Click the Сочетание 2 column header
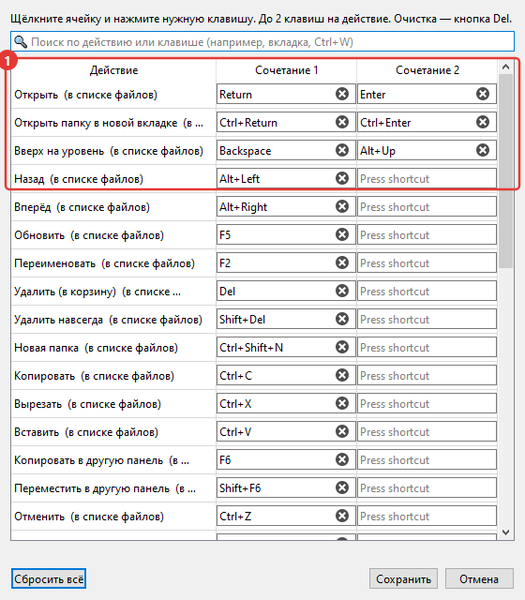The width and height of the screenshot is (525, 600). (427, 70)
